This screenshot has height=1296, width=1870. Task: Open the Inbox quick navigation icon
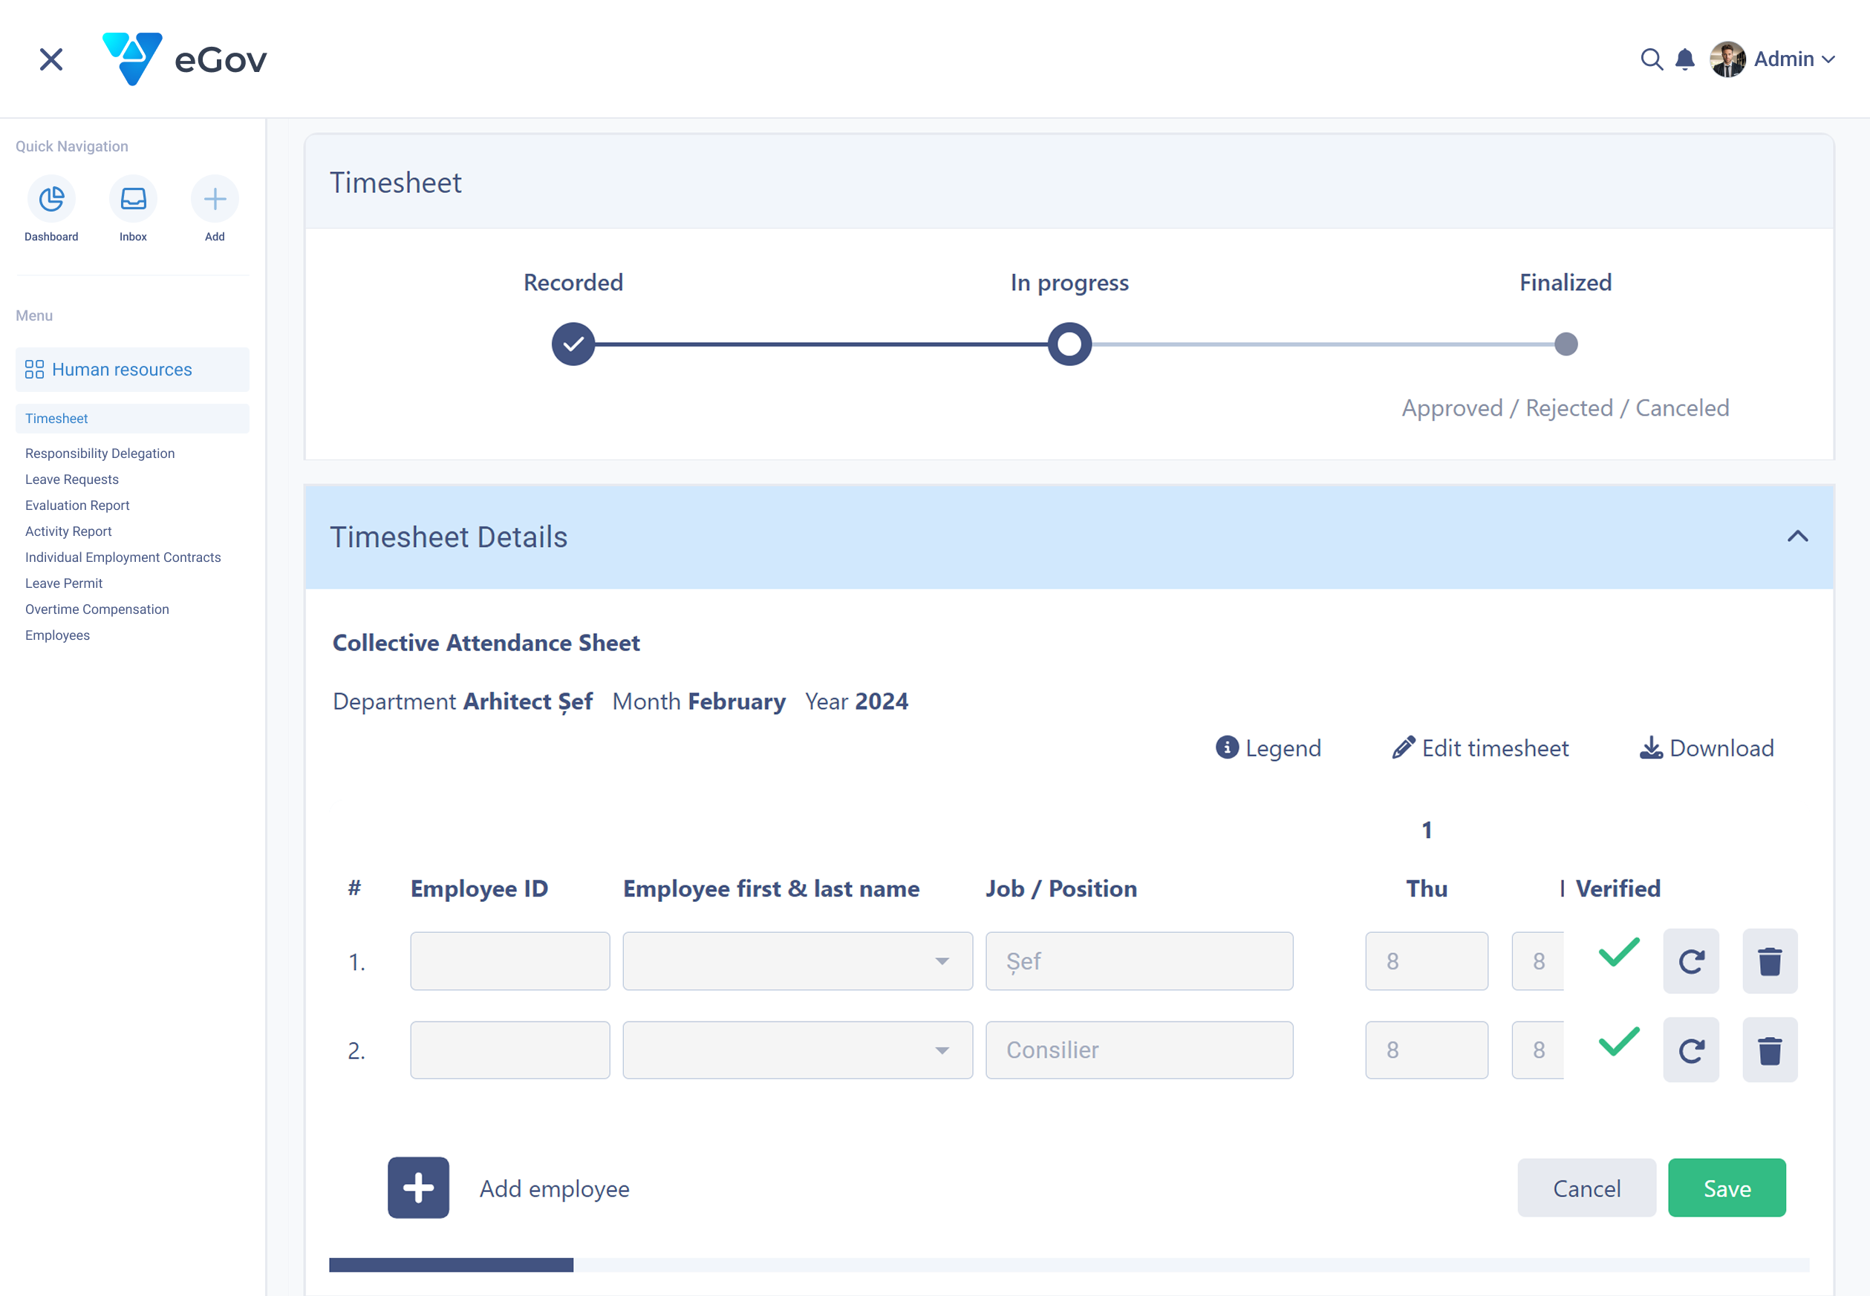(x=133, y=199)
